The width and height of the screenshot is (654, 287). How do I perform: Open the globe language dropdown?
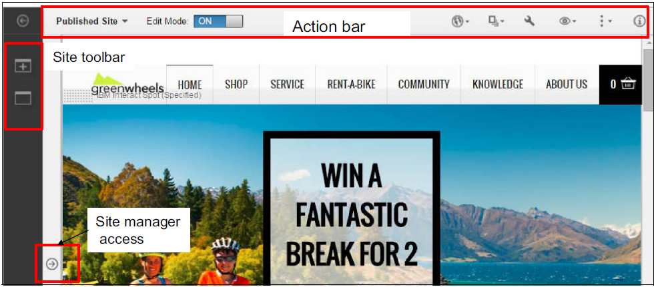pos(460,21)
